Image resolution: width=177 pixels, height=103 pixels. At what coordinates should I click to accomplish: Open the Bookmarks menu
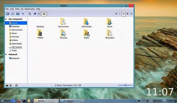coord(30,9)
